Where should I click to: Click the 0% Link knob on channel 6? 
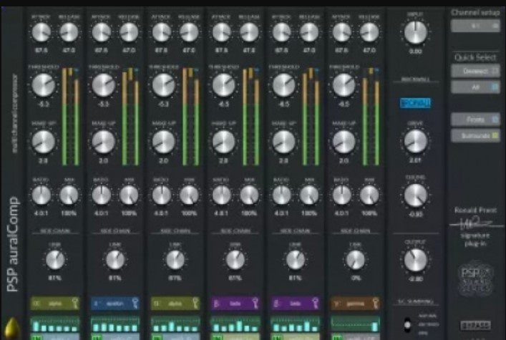pos(355,260)
